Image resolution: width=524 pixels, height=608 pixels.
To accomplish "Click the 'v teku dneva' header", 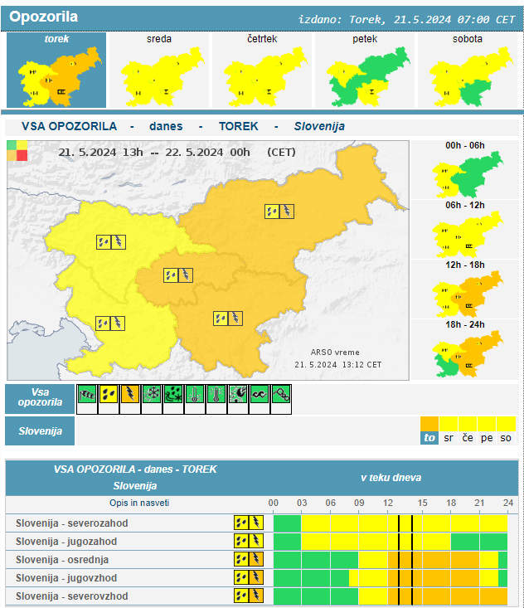I will 391,477.
